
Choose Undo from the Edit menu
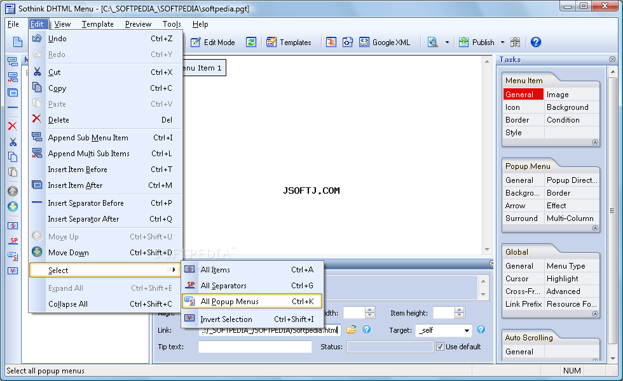106,39
